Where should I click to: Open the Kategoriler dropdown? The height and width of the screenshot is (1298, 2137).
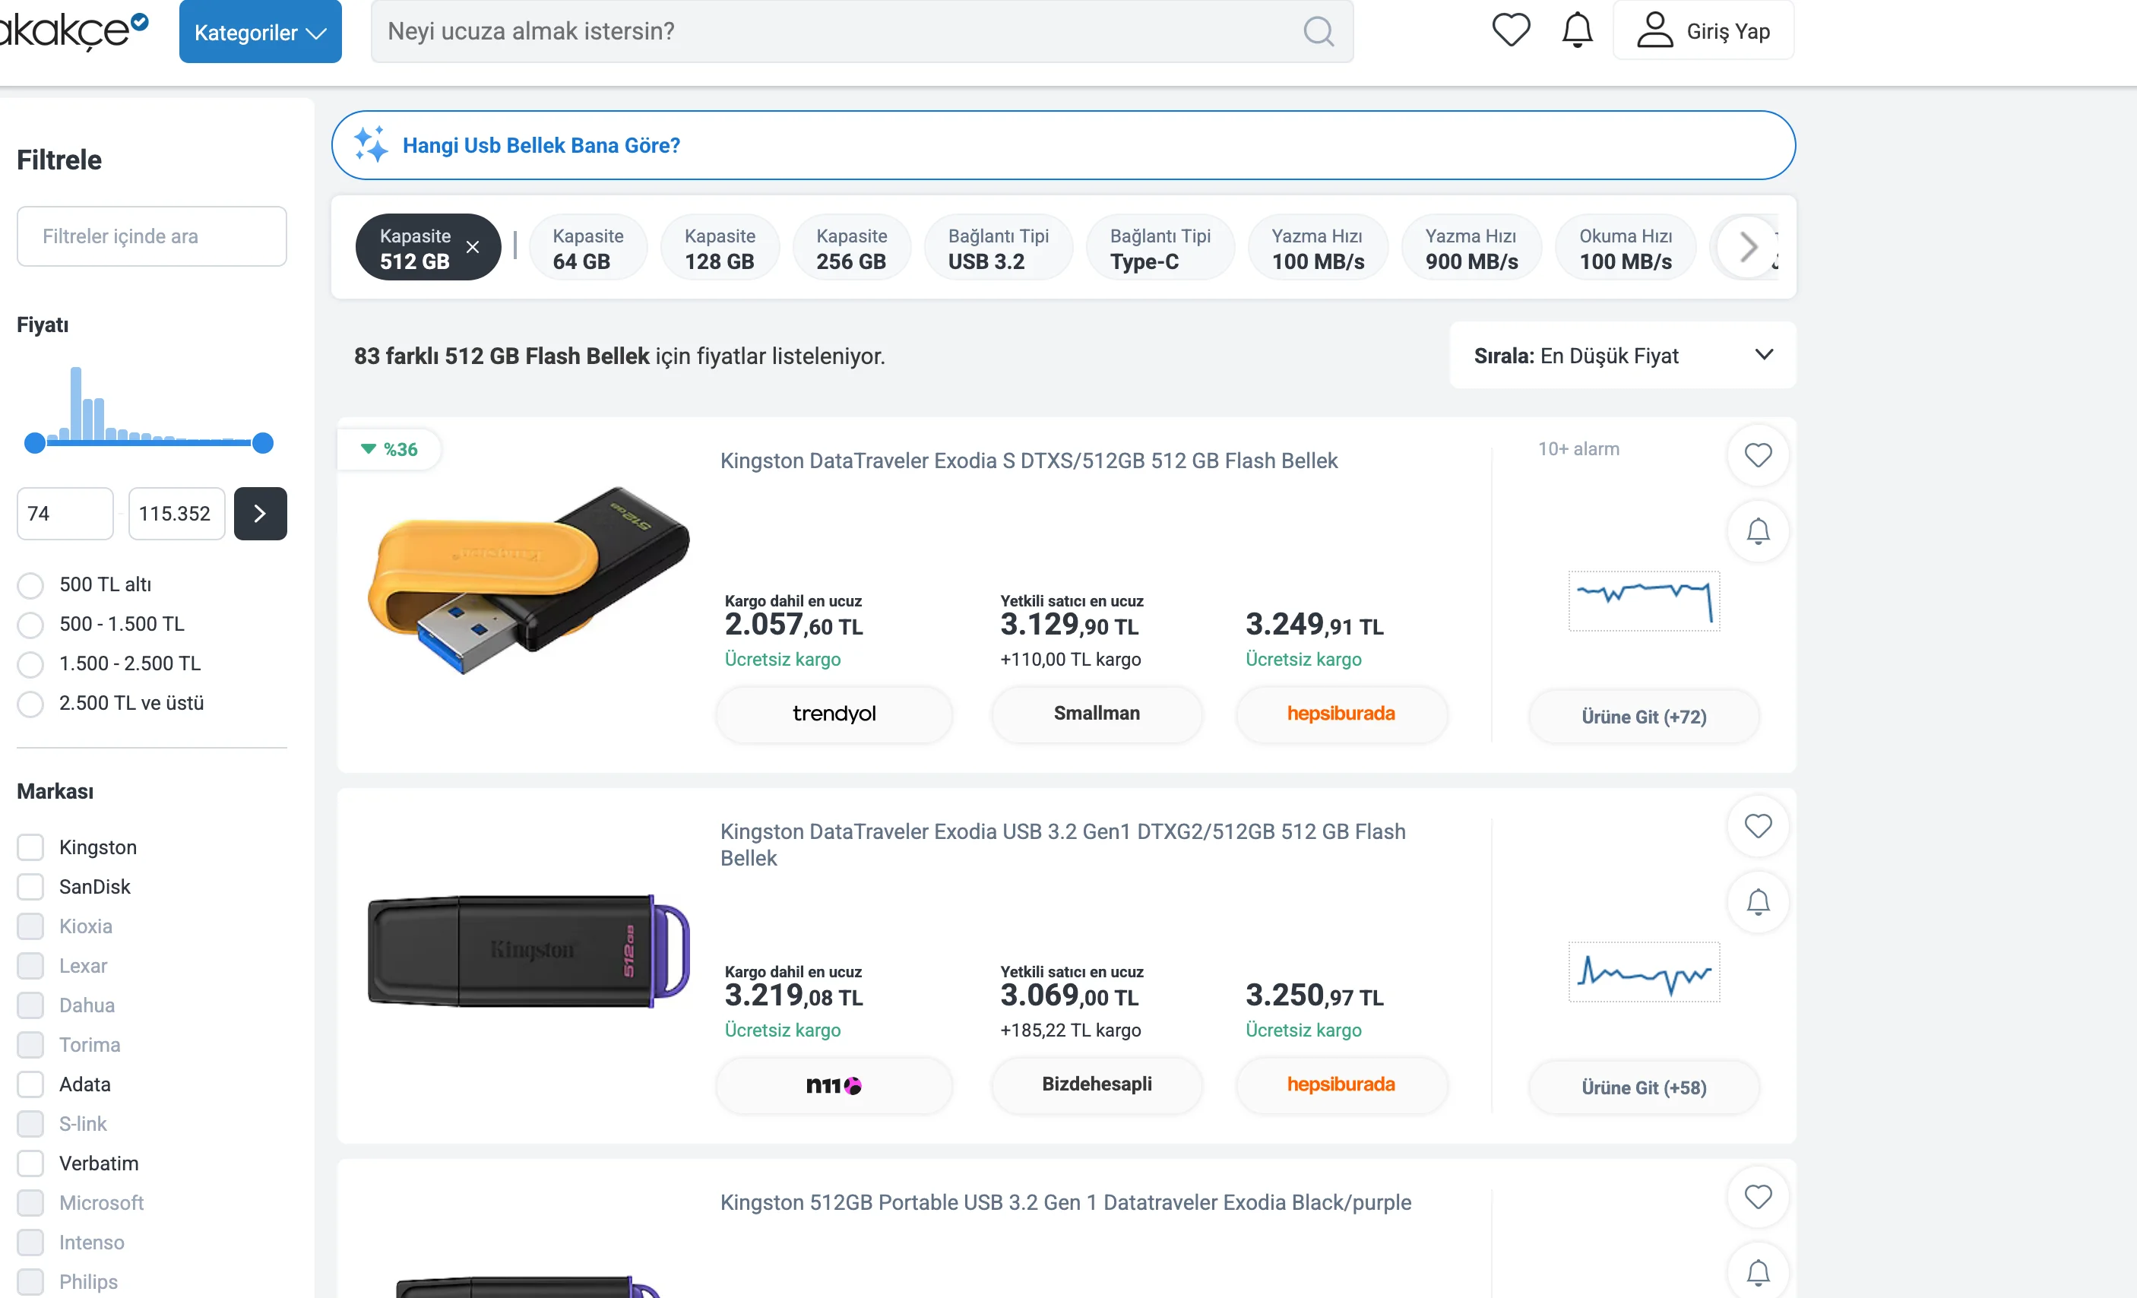point(260,32)
